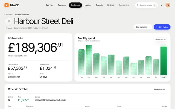Image resolution: width=175 pixels, height=109 pixels.
Task: Switch to the Invoices tab
Action: tap(88, 5)
